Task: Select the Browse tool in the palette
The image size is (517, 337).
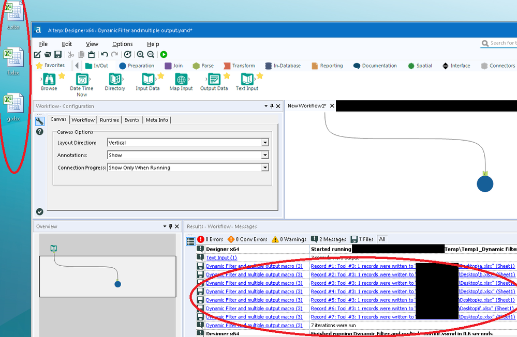Action: [49, 82]
